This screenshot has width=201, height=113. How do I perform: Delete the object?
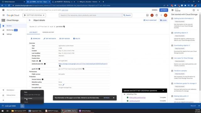[77, 39]
